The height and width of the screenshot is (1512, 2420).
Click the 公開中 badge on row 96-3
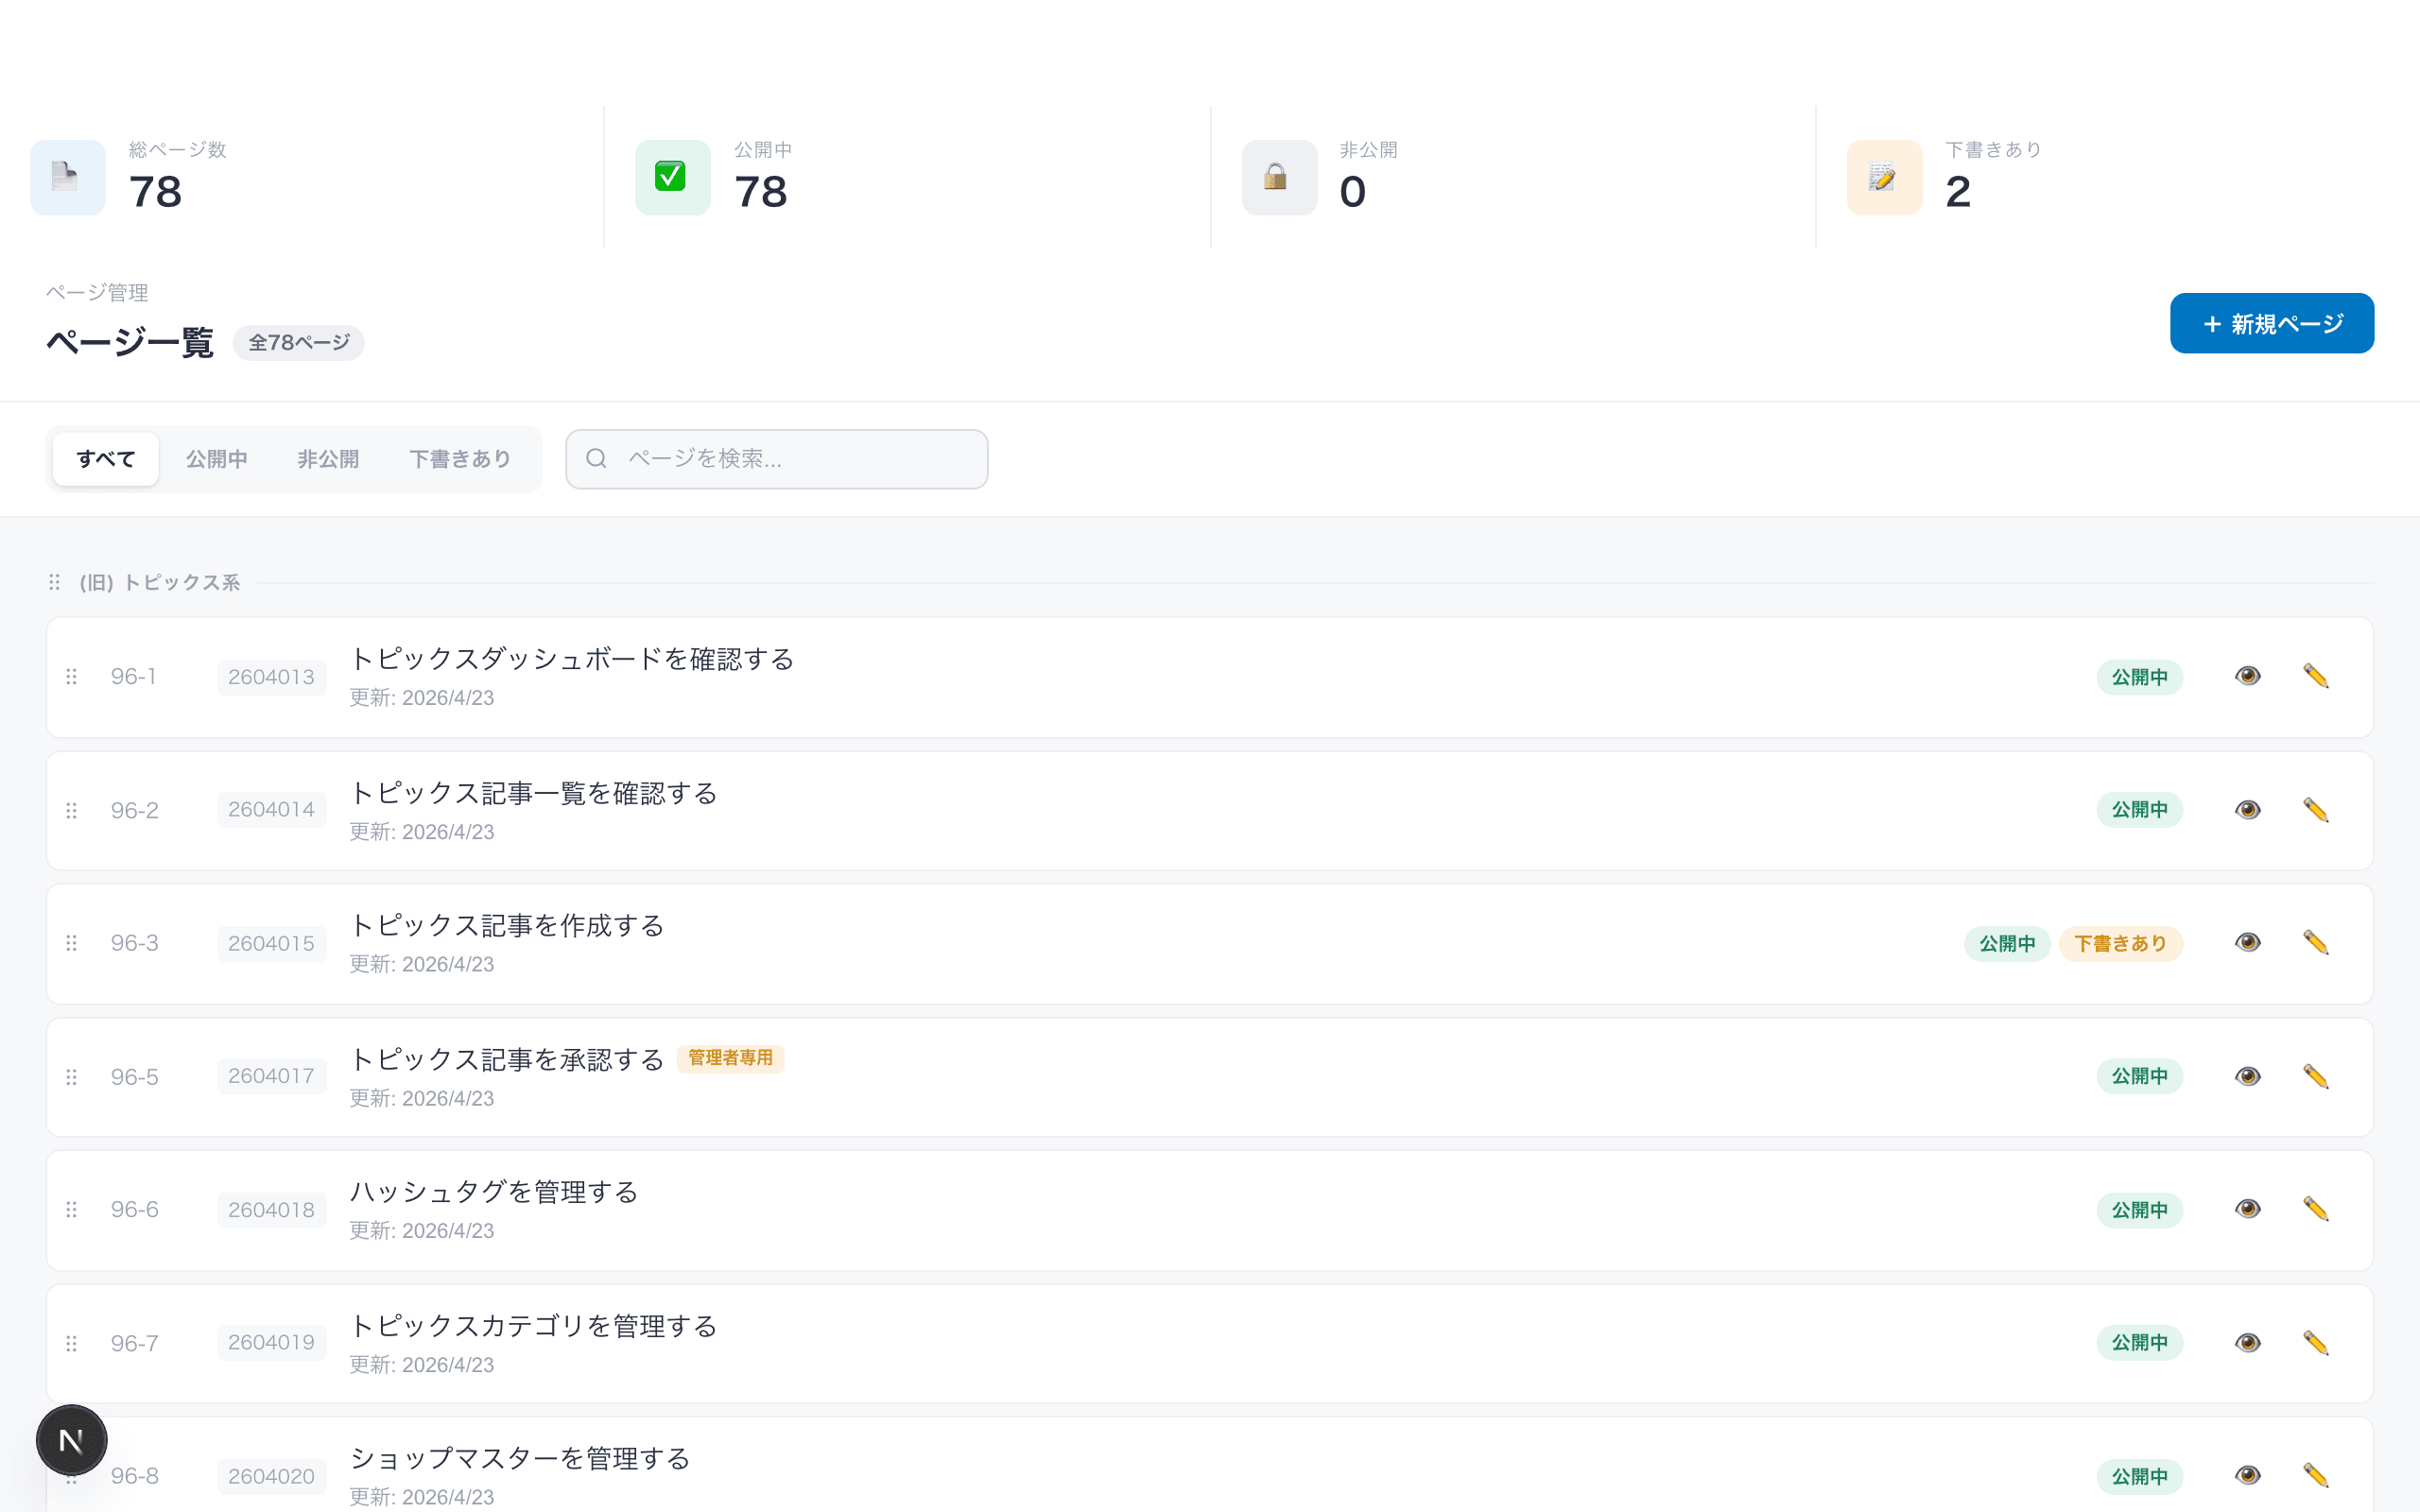coord(2007,943)
